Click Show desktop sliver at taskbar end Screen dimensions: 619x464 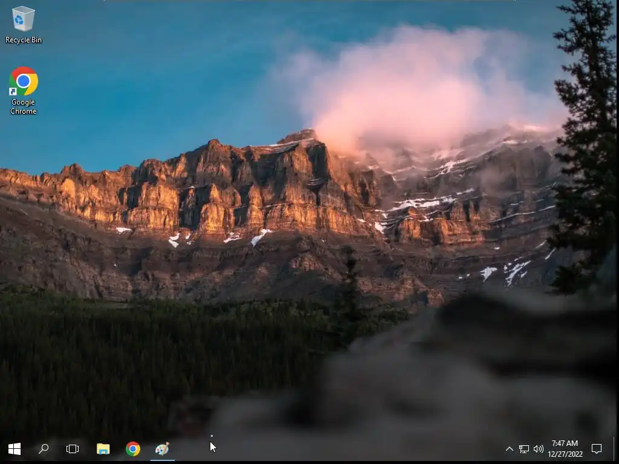click(x=616, y=449)
